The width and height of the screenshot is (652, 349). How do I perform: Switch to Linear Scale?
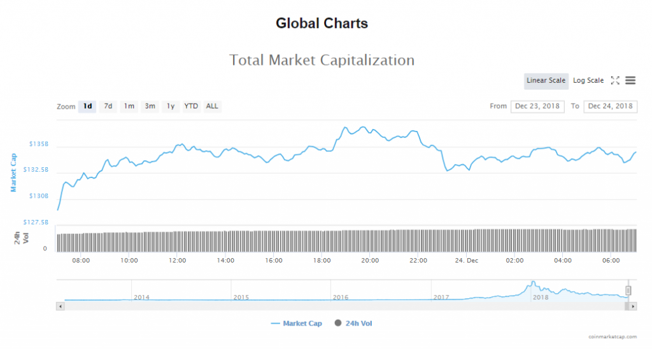pyautogui.click(x=546, y=81)
